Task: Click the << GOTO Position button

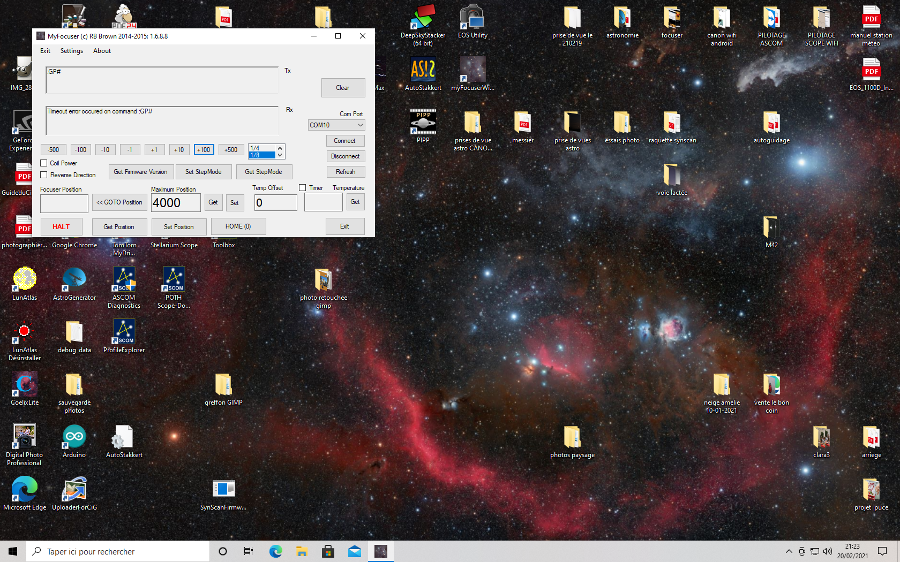Action: (x=119, y=202)
